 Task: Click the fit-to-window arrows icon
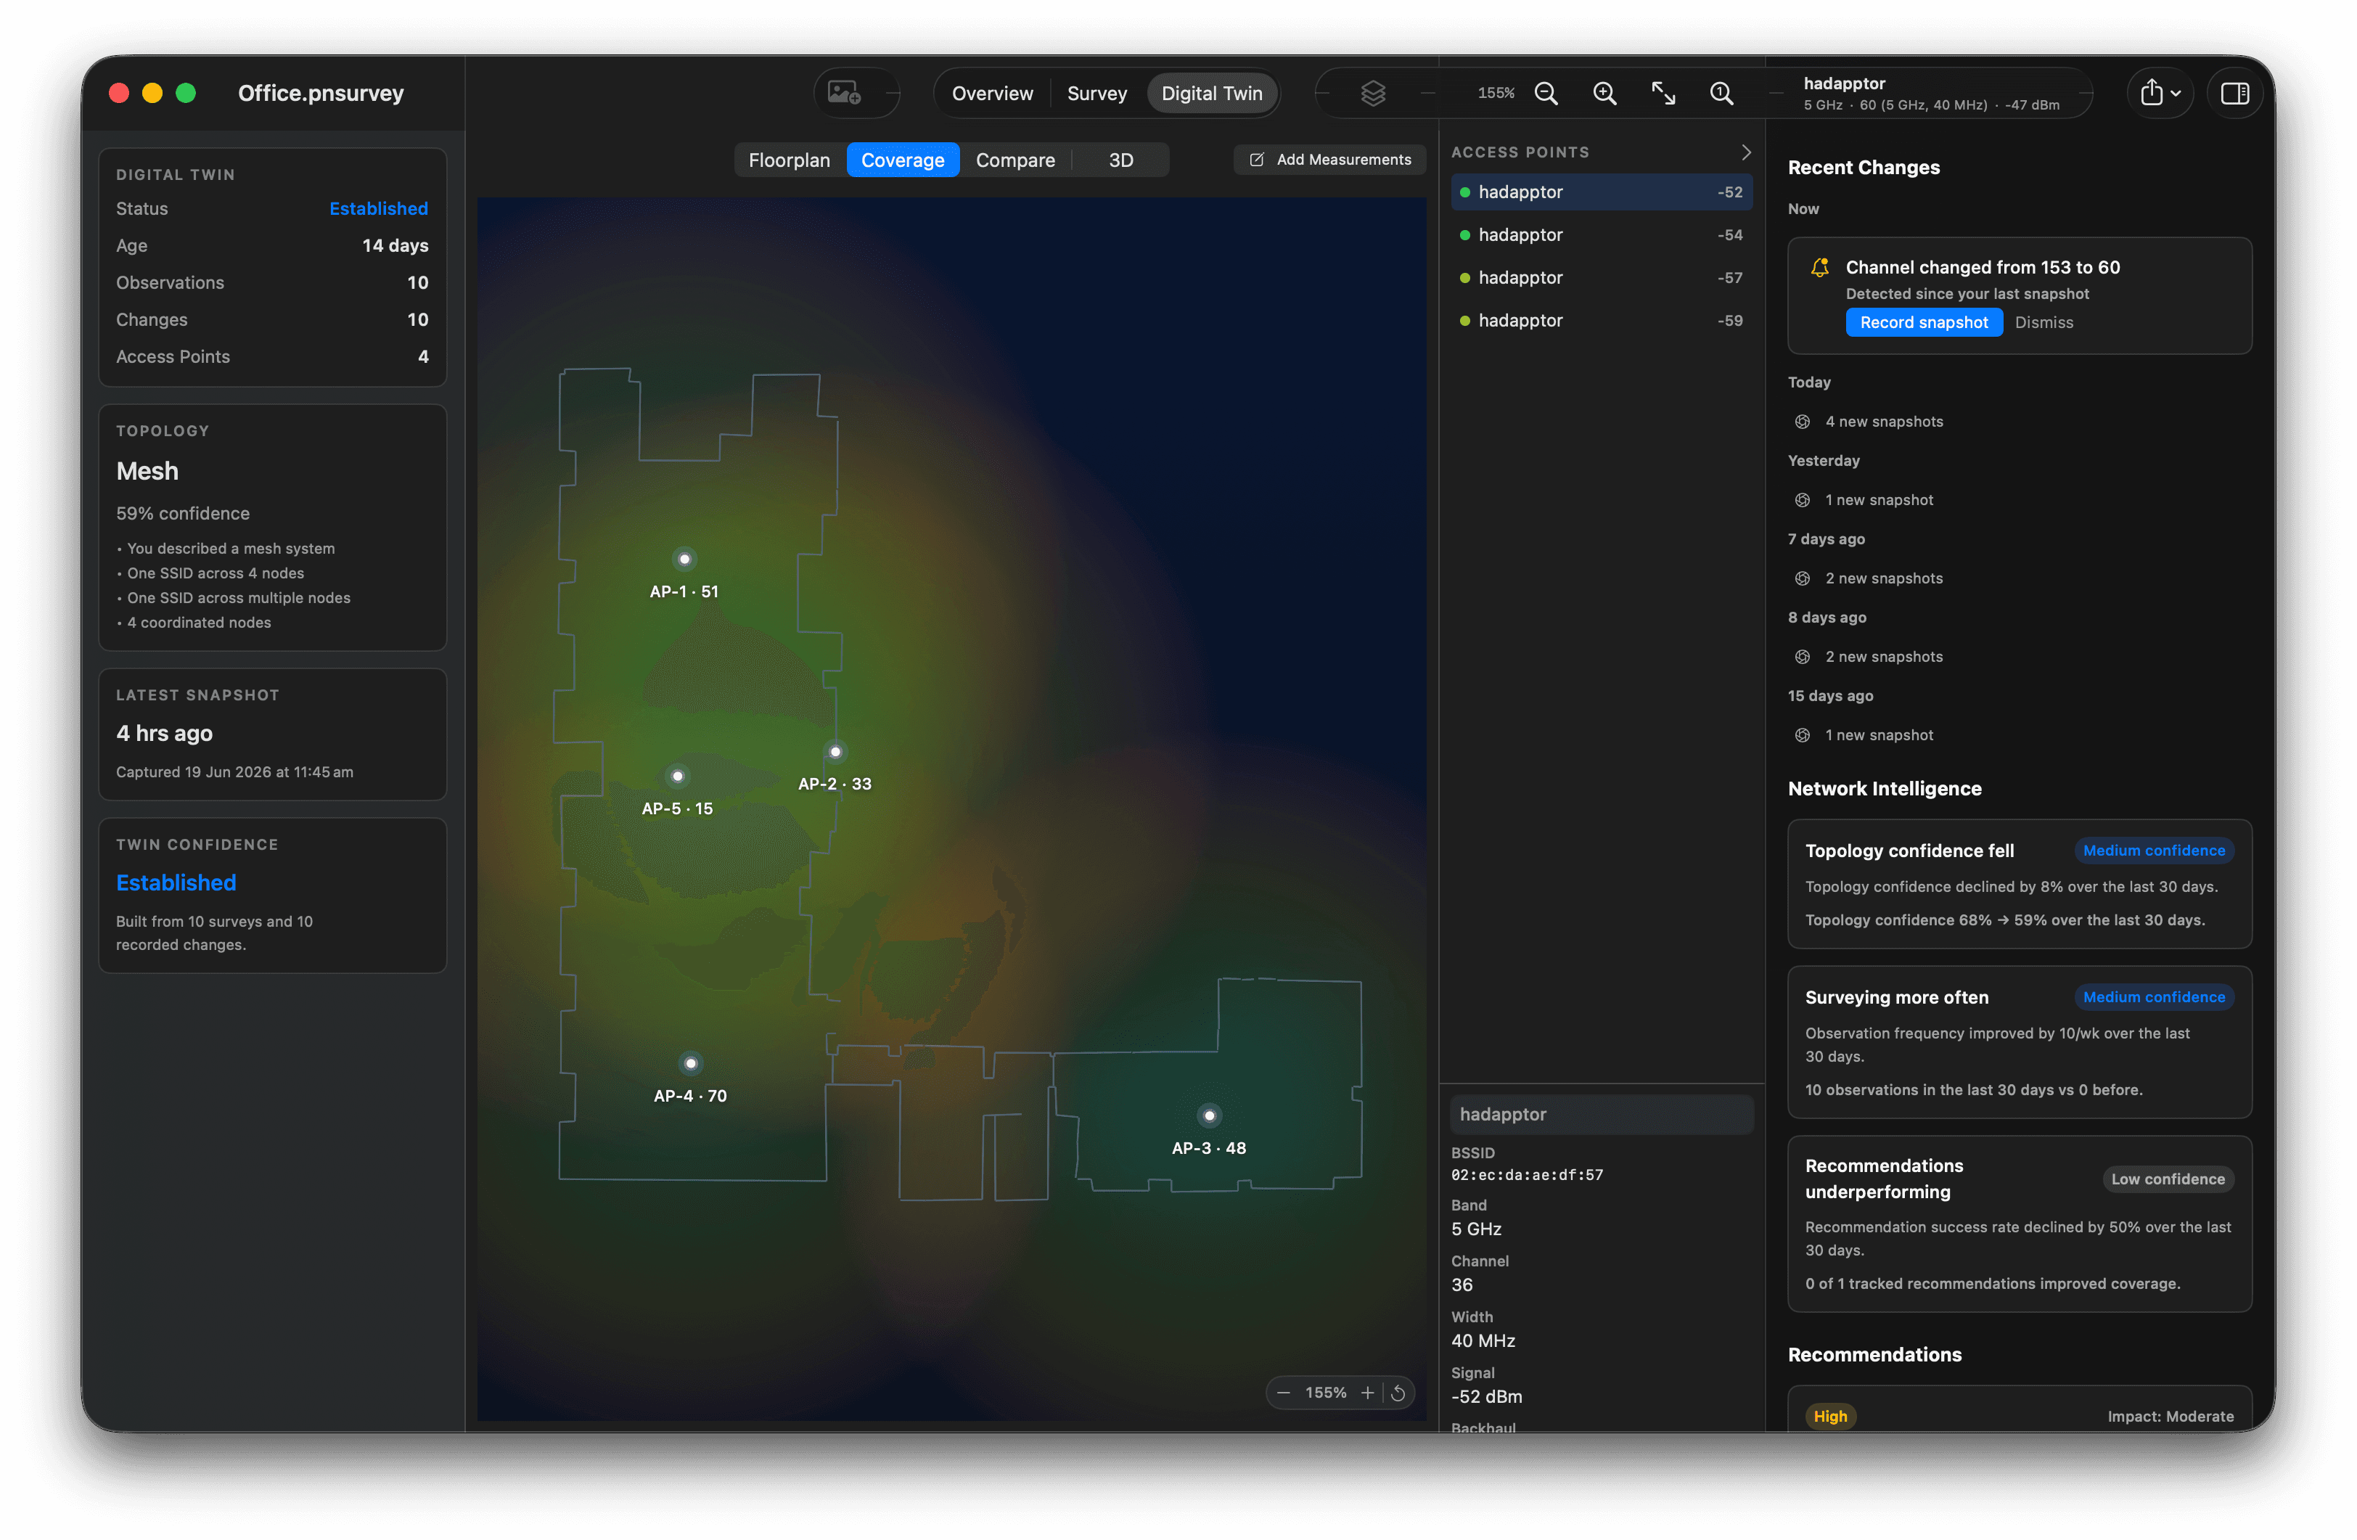(x=1663, y=93)
